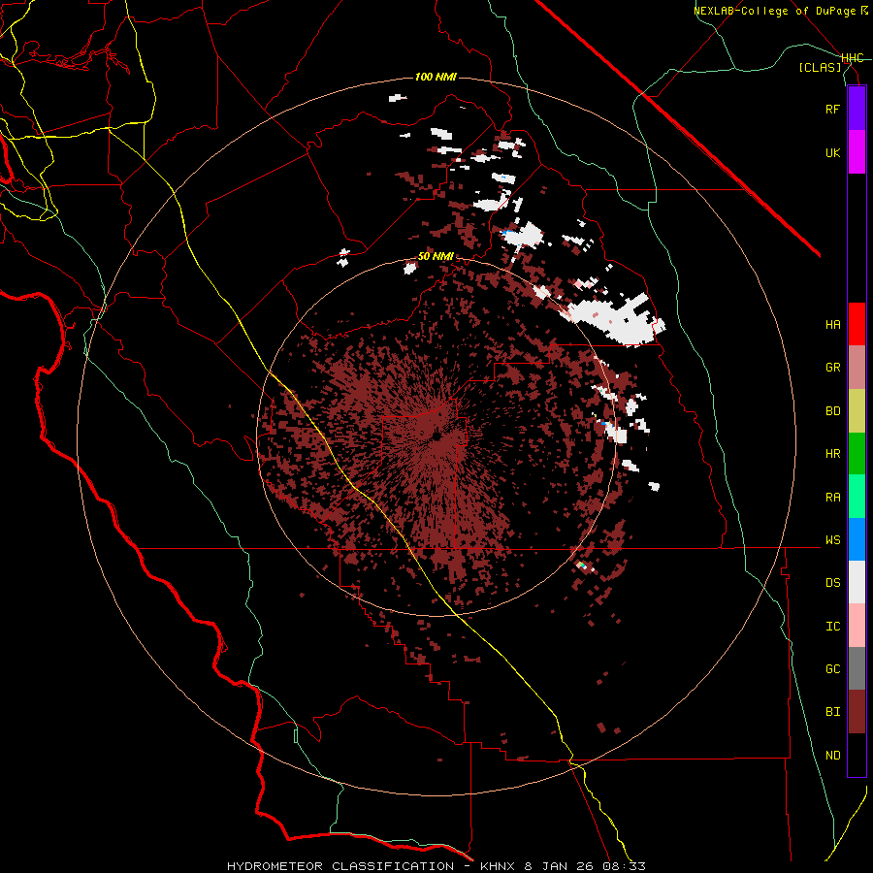Click the GC legend label
The width and height of the screenshot is (873, 873).
tap(833, 669)
